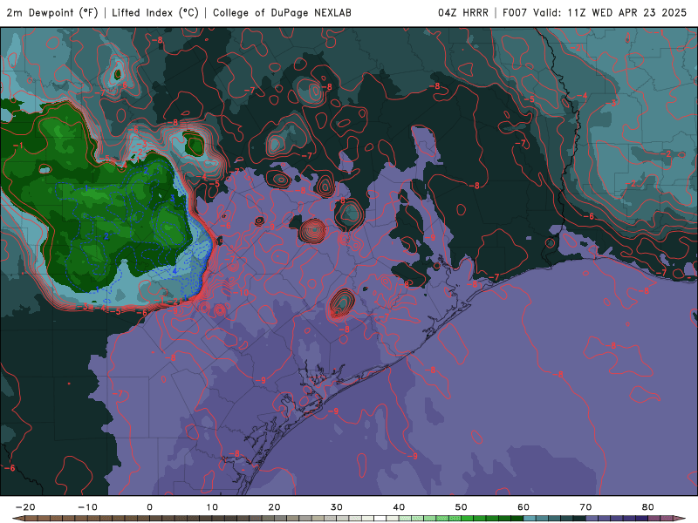Click the '50' colorbar scale label
Image resolution: width=698 pixels, height=523 pixels.
tap(462, 507)
